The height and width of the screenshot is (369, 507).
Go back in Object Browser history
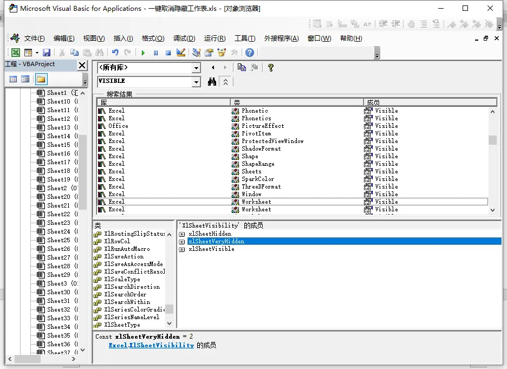213,67
